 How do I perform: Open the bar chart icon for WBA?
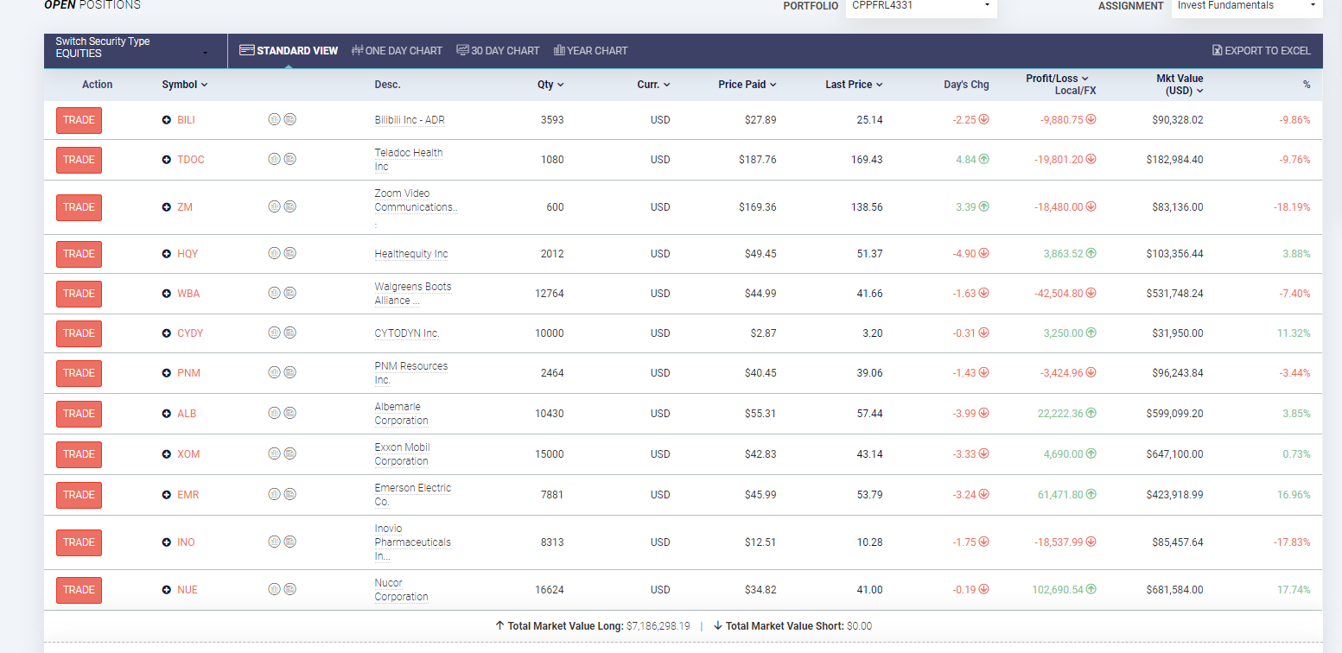(x=274, y=293)
